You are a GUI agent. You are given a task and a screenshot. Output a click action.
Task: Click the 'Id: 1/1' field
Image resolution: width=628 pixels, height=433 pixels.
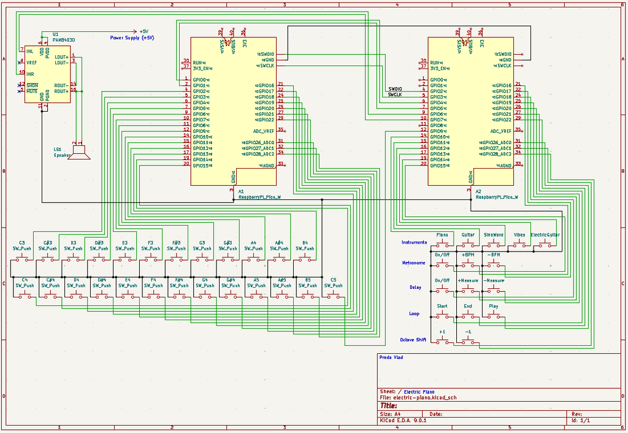(581, 421)
